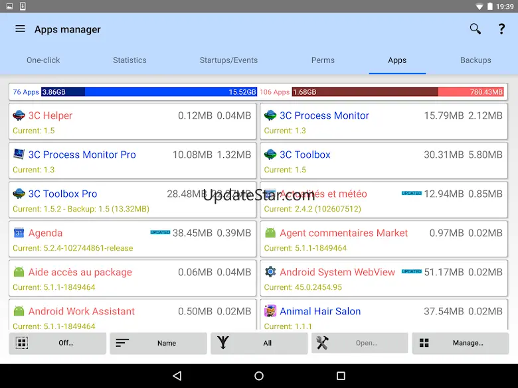The width and height of the screenshot is (518, 388).
Task: Select Android System WebView name
Action: point(337,272)
